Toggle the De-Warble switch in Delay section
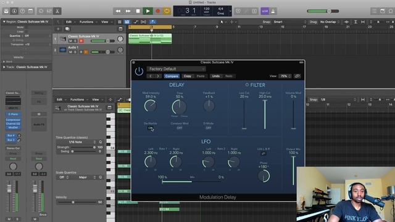Viewport: 395px width, 222px height. (151, 128)
